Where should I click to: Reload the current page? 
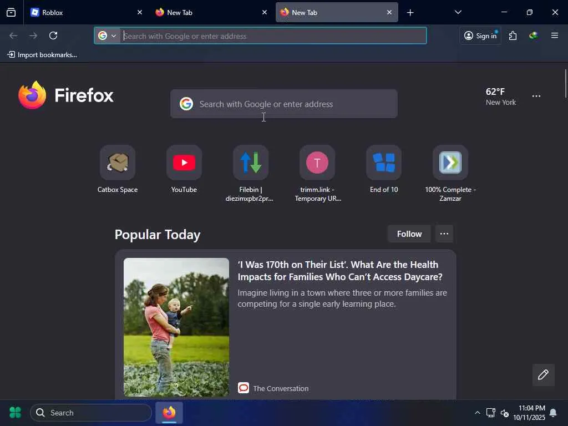[53, 35]
